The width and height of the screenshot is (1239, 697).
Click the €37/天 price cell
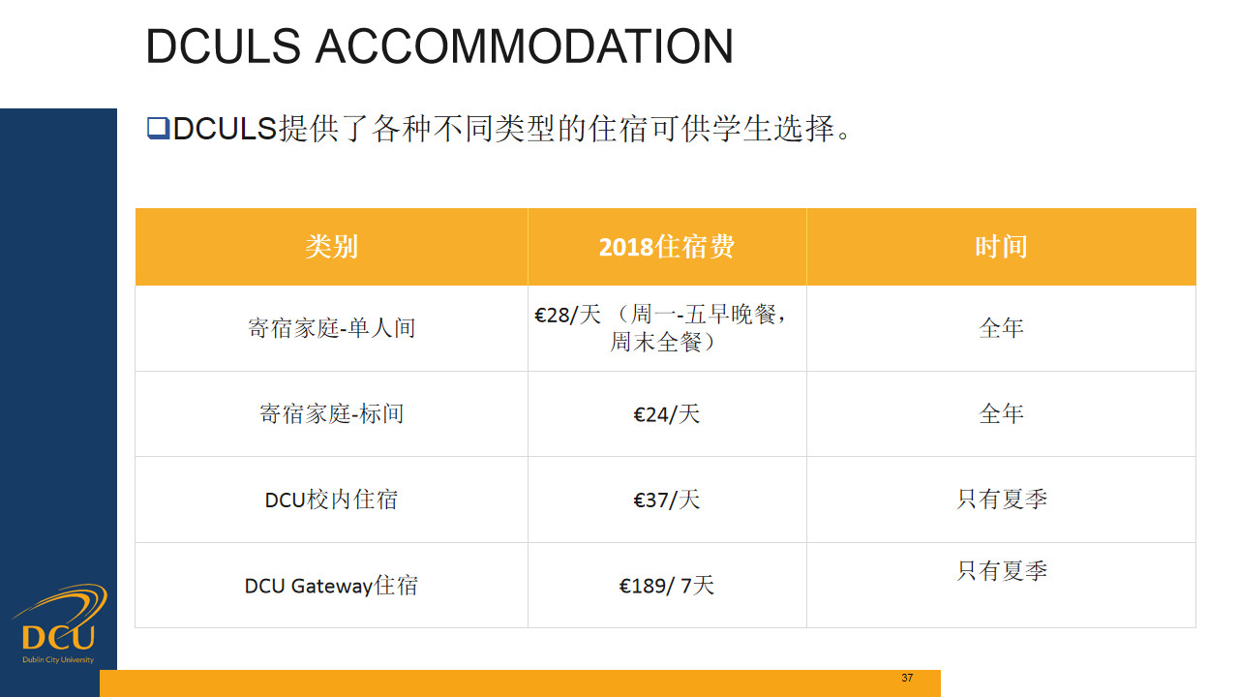[x=666, y=500]
